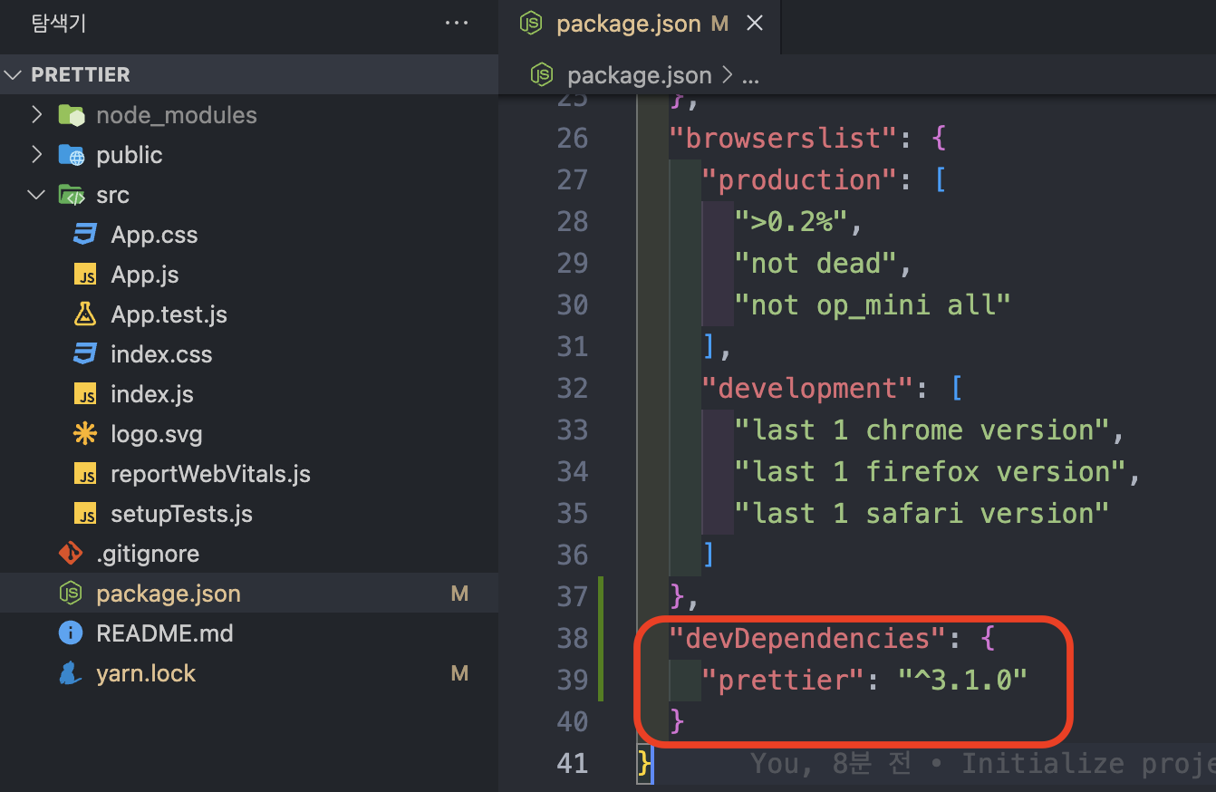
Task: Click the setupTests.js JS icon
Action: tap(85, 515)
